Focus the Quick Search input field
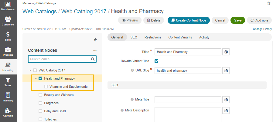This screenshot has height=122, width=273. (x=62, y=59)
